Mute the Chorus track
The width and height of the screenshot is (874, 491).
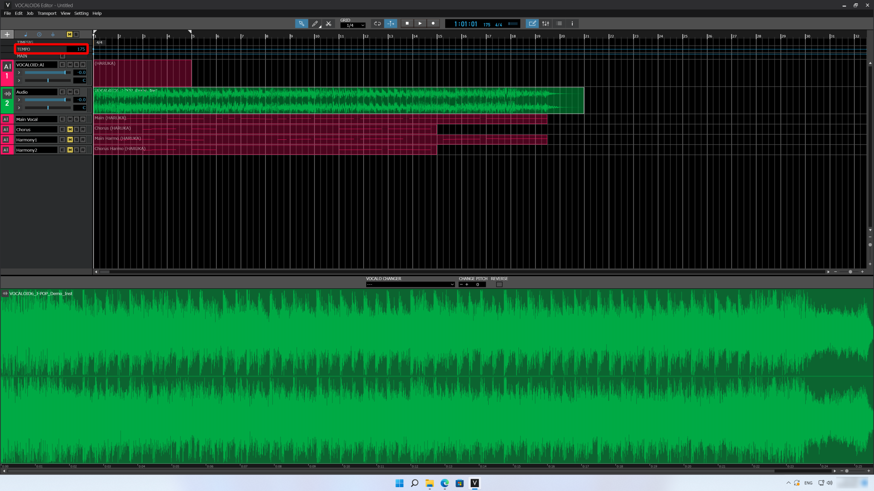tap(70, 129)
